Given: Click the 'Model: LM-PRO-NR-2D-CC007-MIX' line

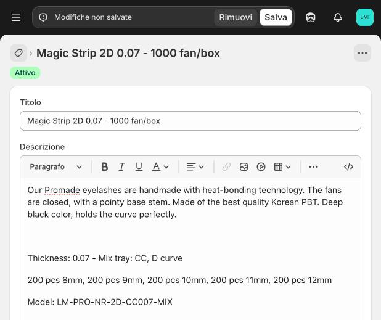Looking at the screenshot, I should (100, 302).
